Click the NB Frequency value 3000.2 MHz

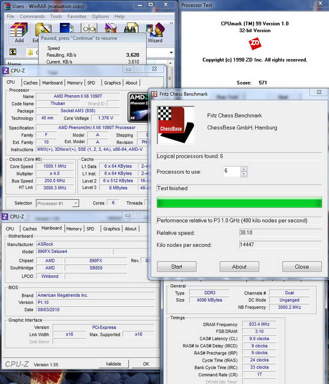[289, 307]
